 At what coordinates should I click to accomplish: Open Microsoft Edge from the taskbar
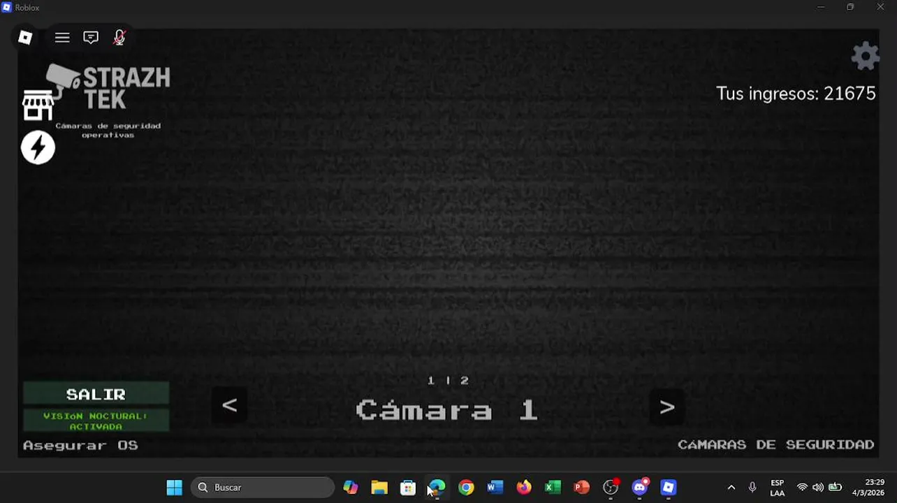[437, 488]
